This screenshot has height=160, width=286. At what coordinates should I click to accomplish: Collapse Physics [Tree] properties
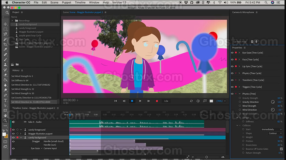click(240, 94)
